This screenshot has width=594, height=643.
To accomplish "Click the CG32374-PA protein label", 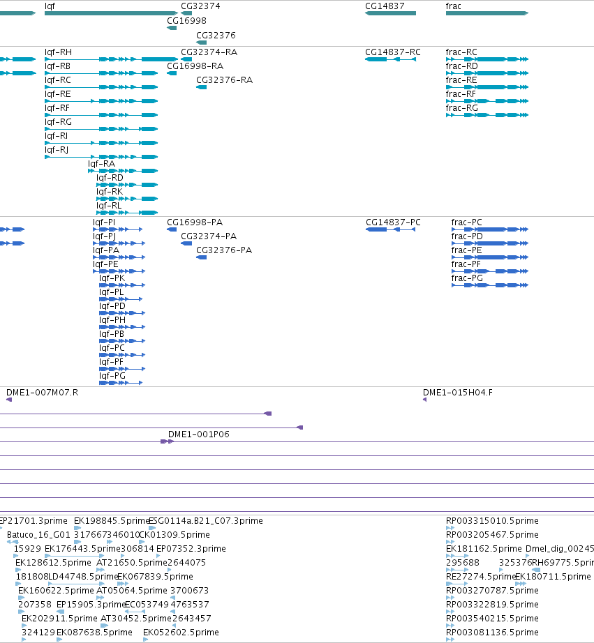I will tap(209, 236).
